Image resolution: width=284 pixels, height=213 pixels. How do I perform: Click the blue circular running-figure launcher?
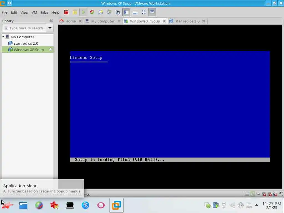85,205
